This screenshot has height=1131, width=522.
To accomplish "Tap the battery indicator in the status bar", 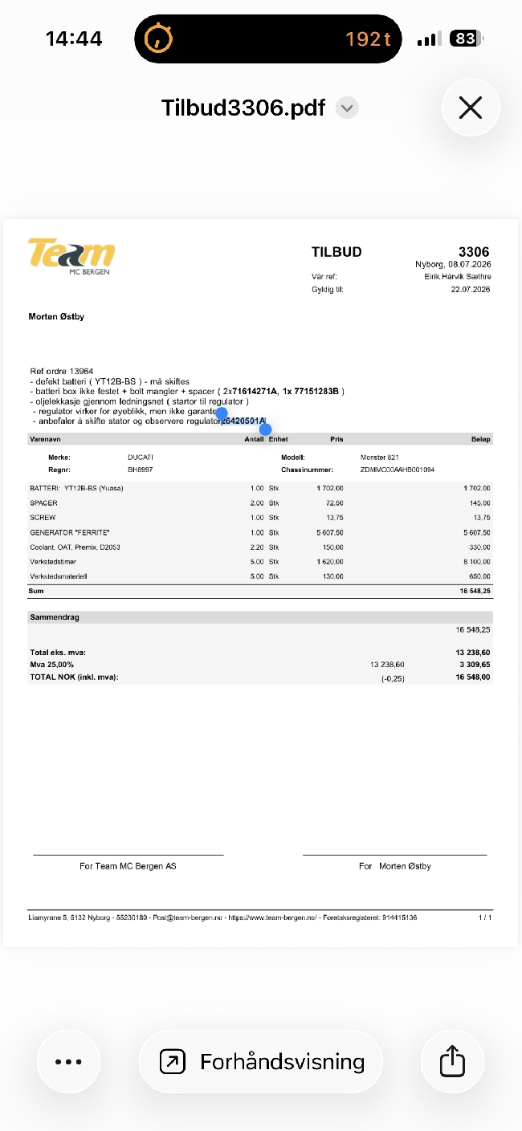I will coord(466,39).
